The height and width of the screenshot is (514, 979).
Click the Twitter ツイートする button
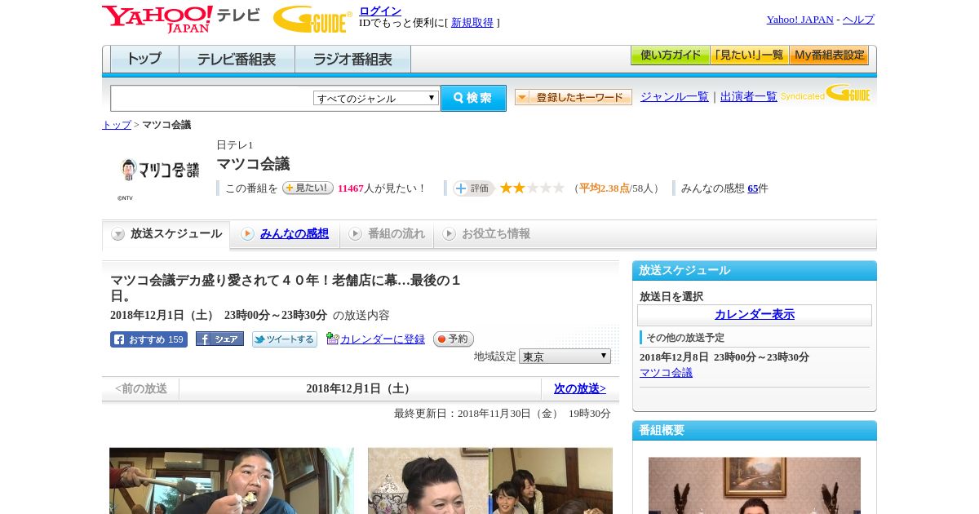pyautogui.click(x=284, y=339)
